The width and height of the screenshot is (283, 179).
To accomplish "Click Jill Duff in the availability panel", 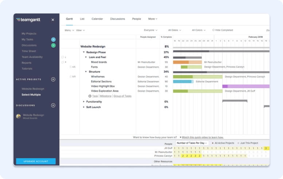I will (168, 148).
